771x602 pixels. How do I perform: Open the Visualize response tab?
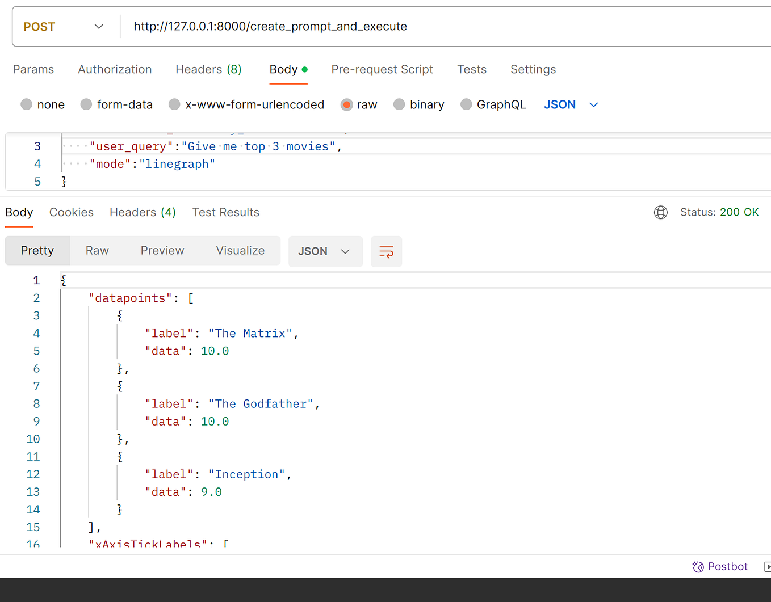(240, 250)
